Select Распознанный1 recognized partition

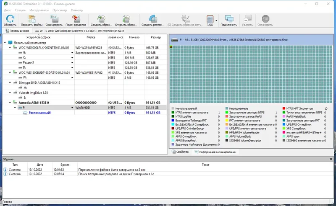tap(40, 113)
